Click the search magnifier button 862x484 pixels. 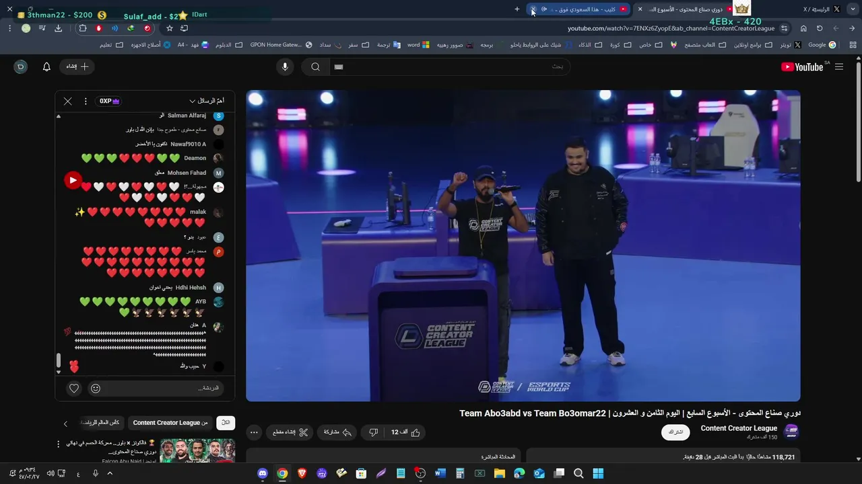tap(315, 67)
